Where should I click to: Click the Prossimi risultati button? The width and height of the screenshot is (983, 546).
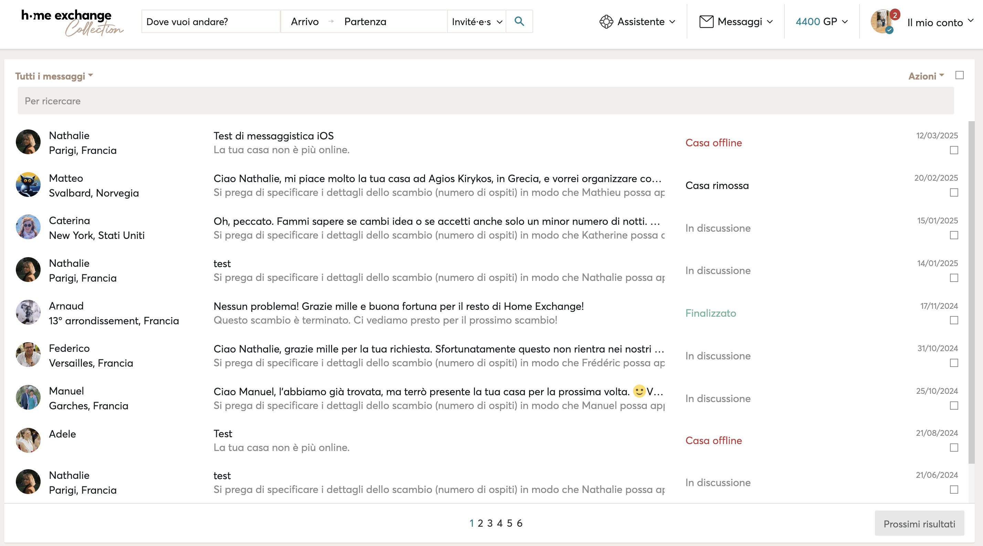919,524
